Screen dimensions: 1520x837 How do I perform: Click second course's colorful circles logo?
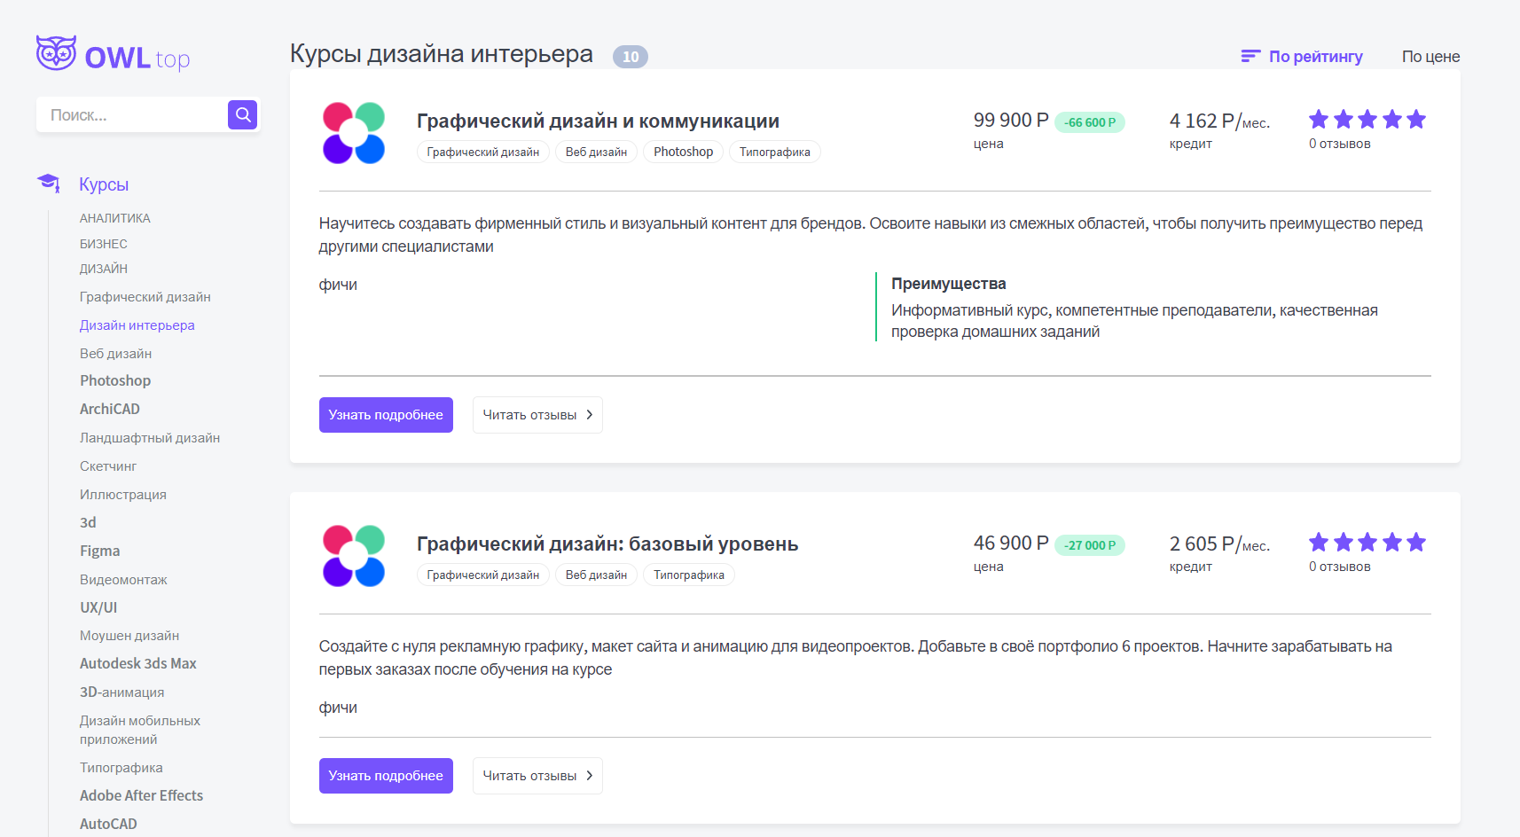[354, 556]
